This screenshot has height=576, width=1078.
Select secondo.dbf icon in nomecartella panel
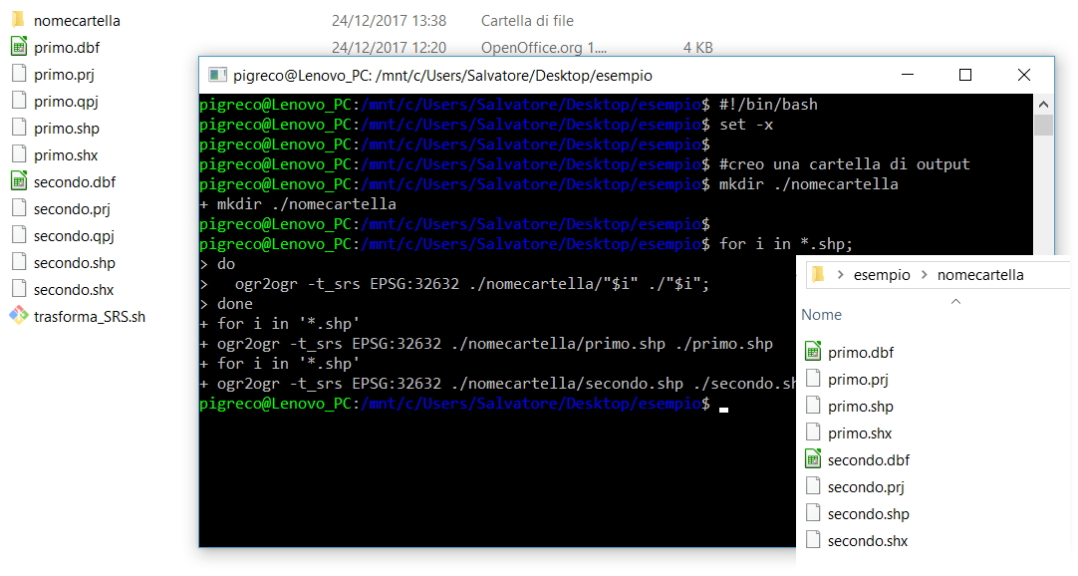click(x=812, y=459)
